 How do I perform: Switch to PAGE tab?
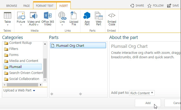coord(27,6)
